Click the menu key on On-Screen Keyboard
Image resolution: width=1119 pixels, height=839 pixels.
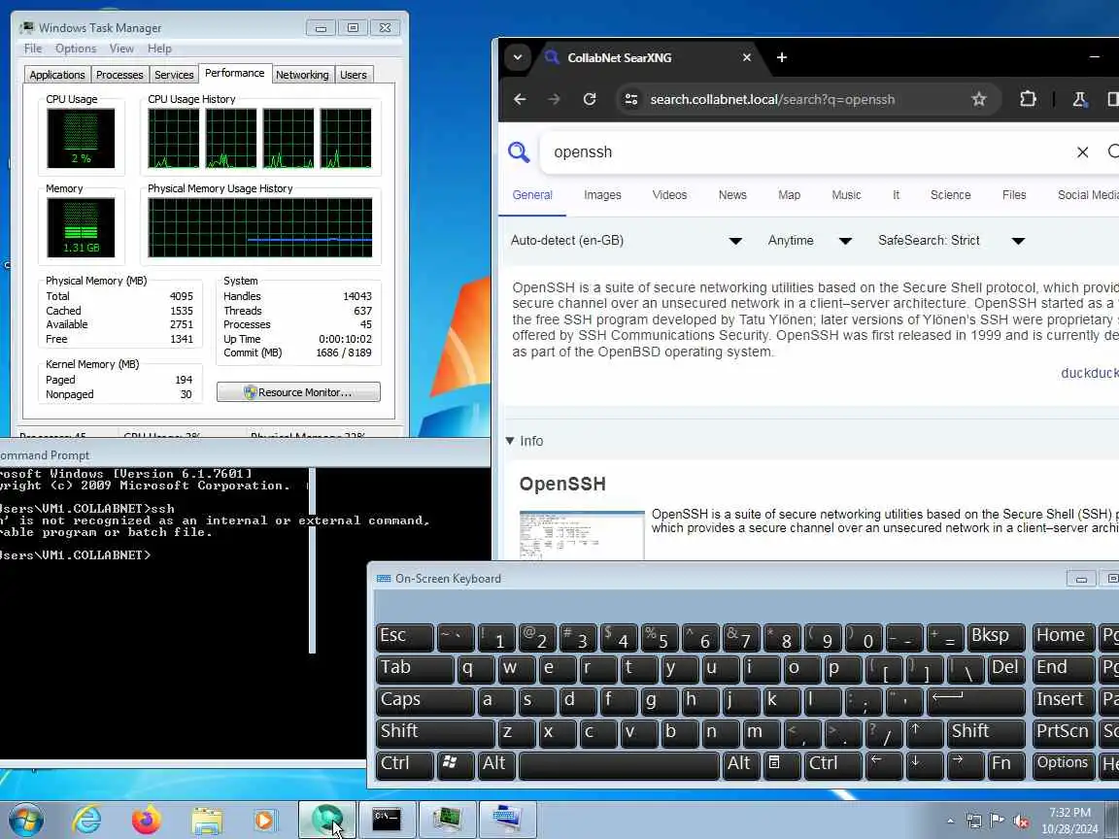tap(781, 764)
